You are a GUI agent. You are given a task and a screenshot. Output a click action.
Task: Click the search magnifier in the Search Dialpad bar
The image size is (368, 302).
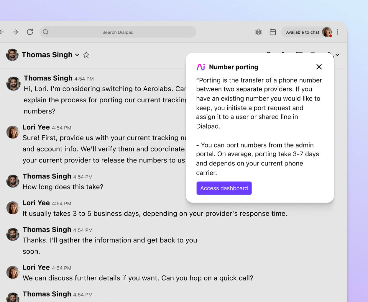tap(45, 32)
